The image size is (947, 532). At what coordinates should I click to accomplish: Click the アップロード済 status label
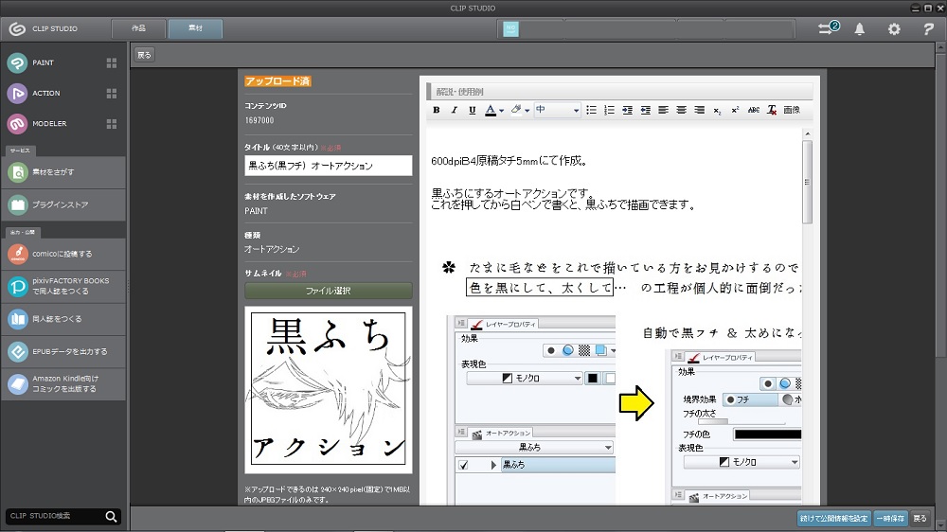[x=277, y=80]
